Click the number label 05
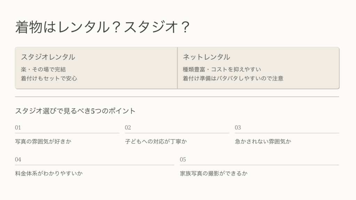Image resolution: width=356 pixels, height=200 pixels. 183,159
